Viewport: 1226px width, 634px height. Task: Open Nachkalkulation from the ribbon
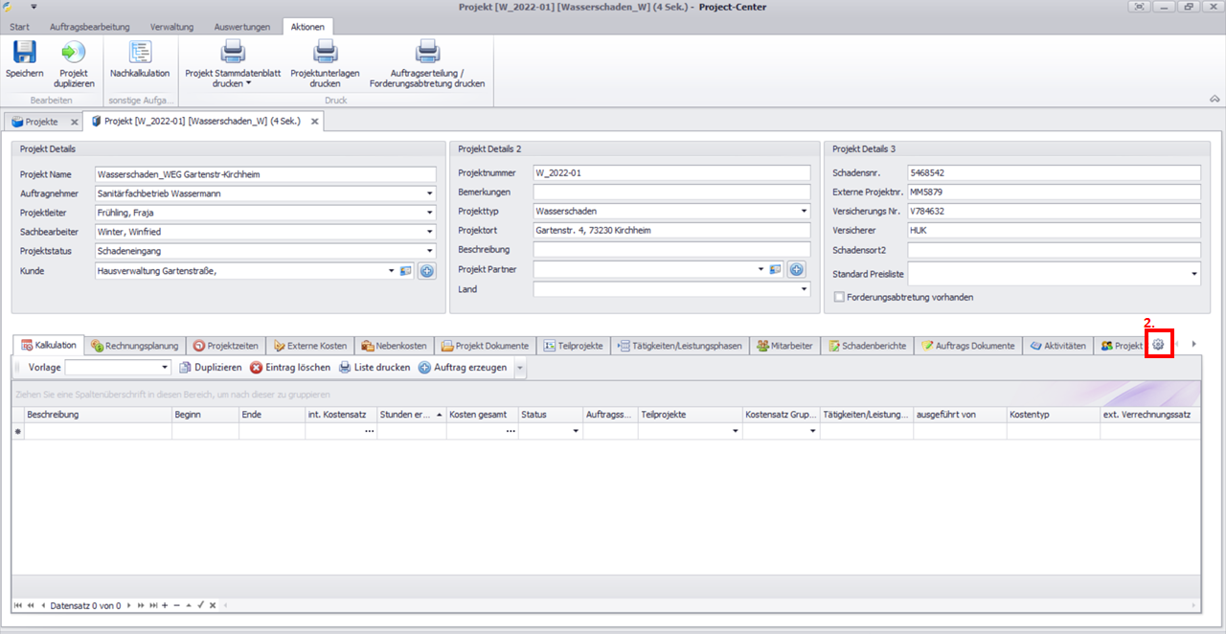pos(140,54)
